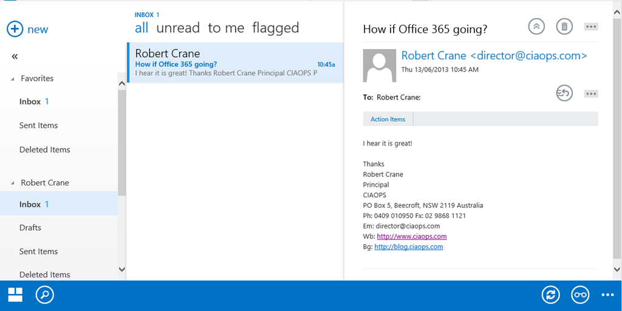Click the sync refresh icon
Image resolution: width=622 pixels, height=311 pixels.
coord(550,295)
